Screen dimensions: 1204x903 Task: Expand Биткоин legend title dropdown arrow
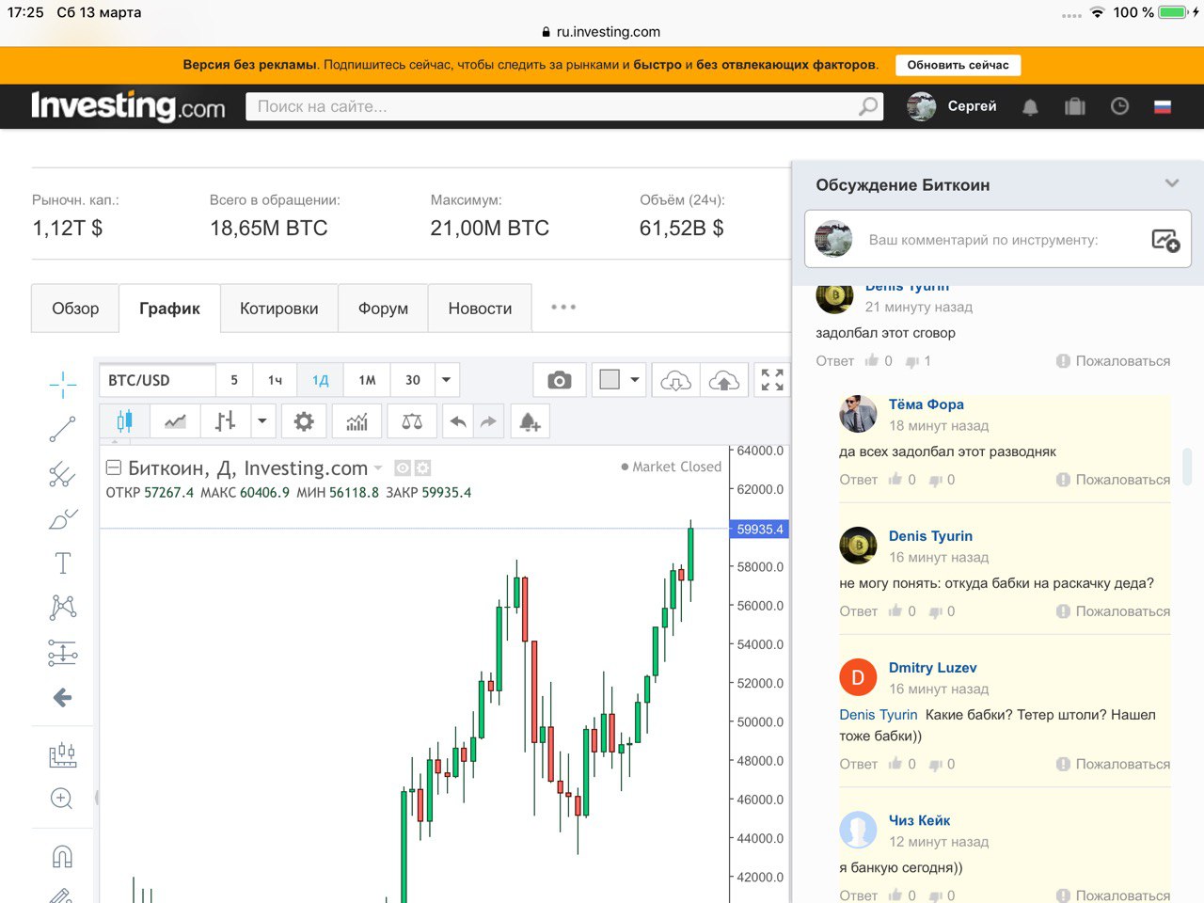pos(378,467)
